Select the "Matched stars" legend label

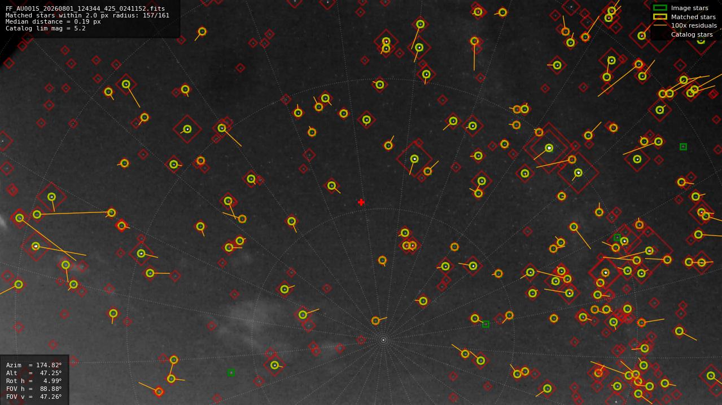[x=693, y=17]
